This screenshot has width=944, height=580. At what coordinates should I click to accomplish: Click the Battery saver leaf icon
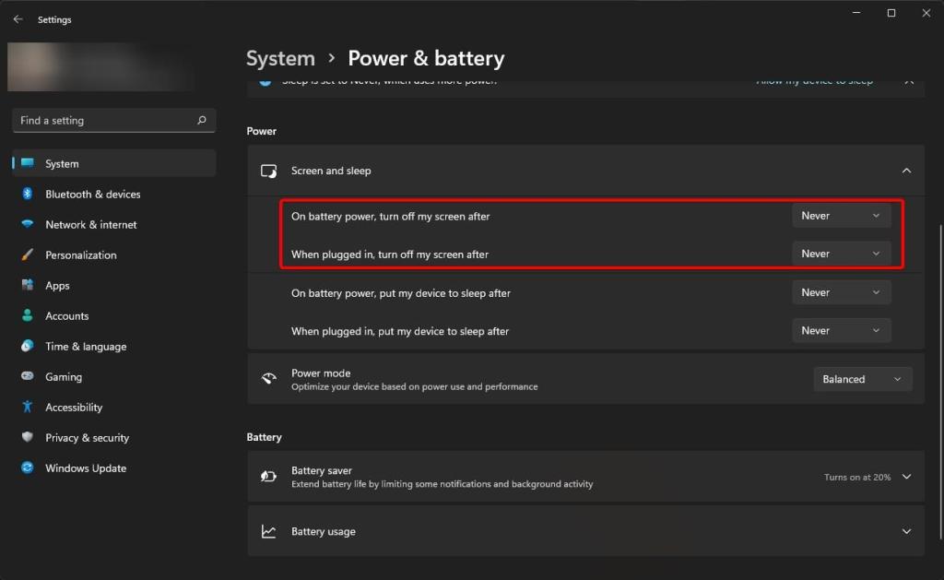268,477
